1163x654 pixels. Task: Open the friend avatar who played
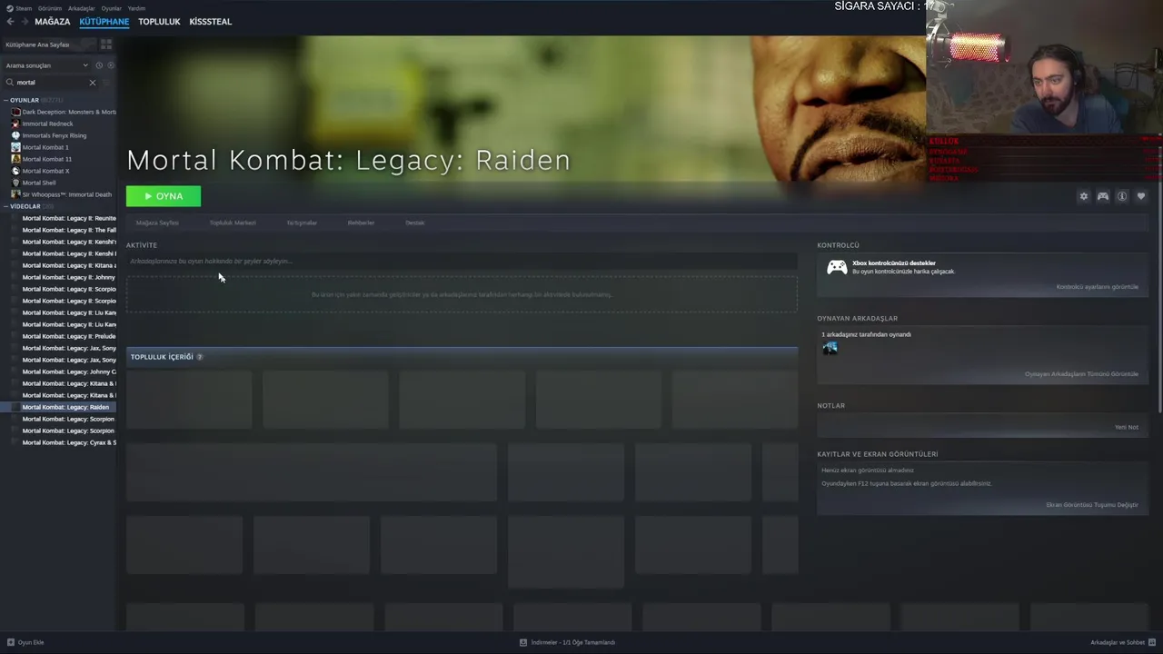[830, 348]
